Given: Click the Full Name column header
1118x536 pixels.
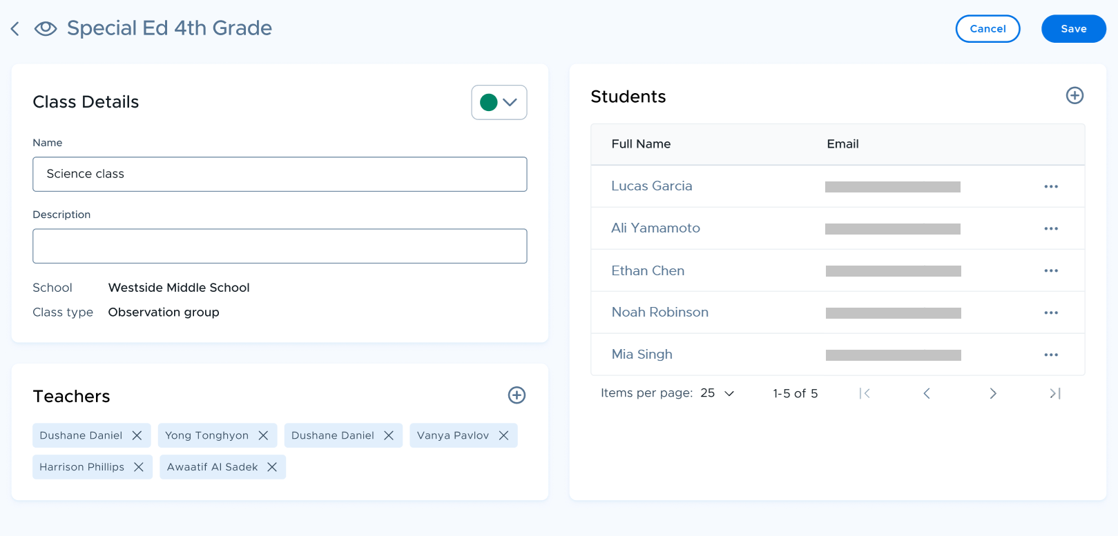Looking at the screenshot, I should pos(641,143).
